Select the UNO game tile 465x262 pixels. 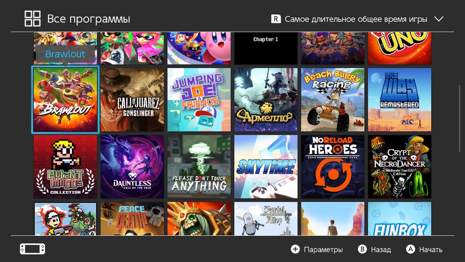(400, 49)
